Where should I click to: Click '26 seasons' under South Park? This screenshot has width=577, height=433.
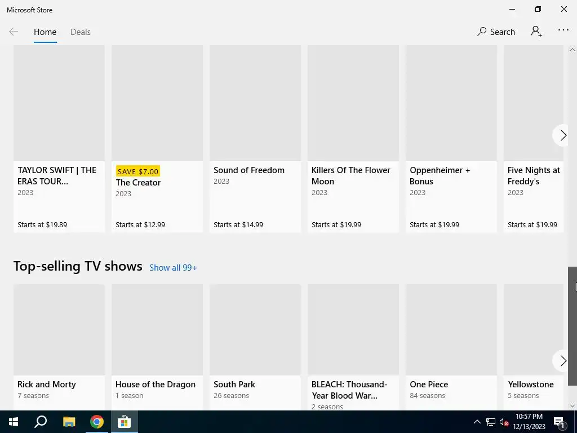tap(231, 395)
